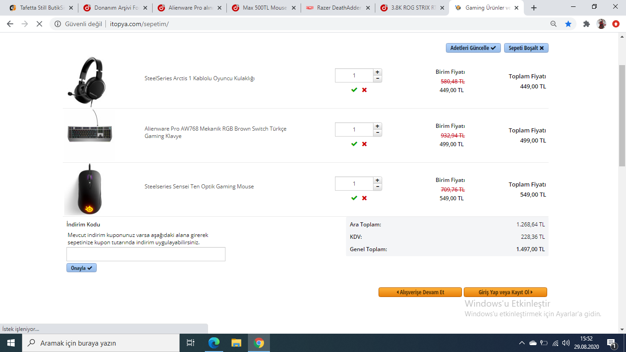Open the Steelseries Sensei Ten mouse link
The image size is (626, 352).
[x=199, y=187]
